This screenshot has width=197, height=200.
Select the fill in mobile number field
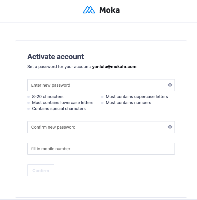(101, 149)
